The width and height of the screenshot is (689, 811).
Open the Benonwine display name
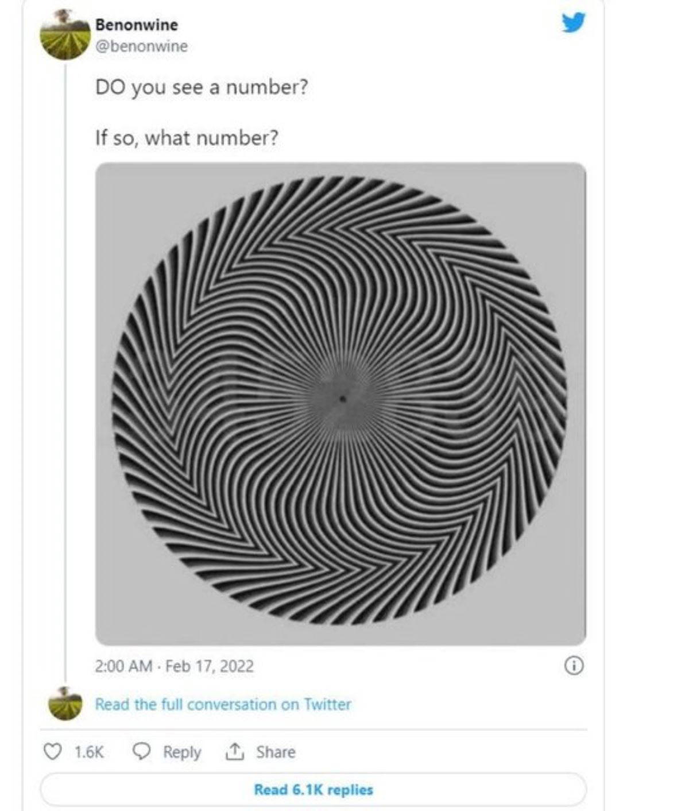click(x=137, y=25)
